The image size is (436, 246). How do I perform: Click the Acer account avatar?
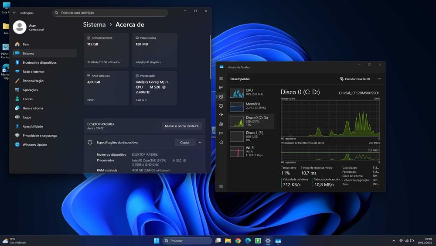(20, 27)
